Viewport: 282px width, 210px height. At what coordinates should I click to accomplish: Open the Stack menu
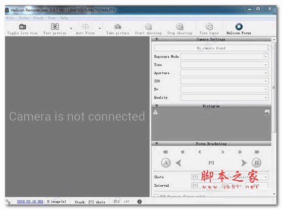coord(38,18)
